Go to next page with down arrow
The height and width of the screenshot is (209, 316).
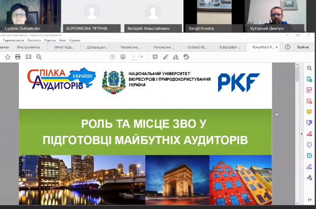[x=123, y=57]
